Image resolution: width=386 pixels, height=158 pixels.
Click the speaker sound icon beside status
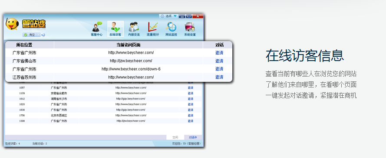[43, 35]
